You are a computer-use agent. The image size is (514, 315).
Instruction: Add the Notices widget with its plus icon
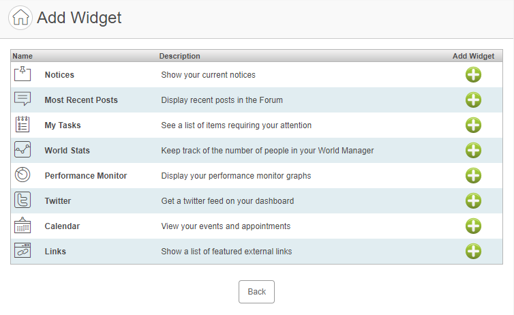click(x=473, y=75)
